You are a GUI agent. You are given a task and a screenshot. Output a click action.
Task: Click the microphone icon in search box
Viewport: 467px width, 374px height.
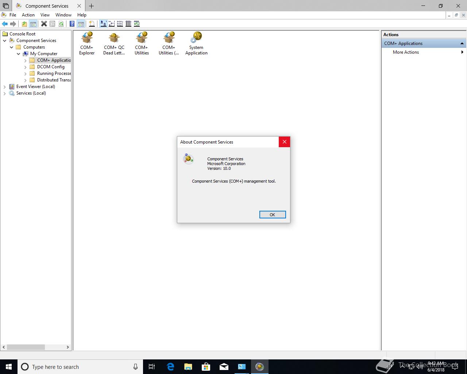click(135, 367)
